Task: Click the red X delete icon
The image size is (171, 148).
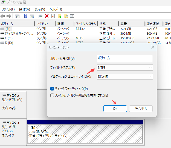Action: (x=47, y=16)
